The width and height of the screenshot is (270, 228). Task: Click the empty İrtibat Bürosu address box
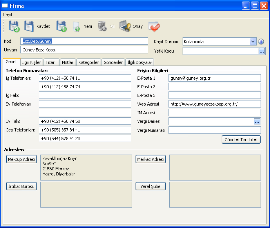coord(86,195)
